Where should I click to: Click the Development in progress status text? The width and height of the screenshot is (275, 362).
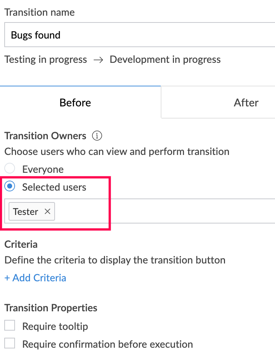[x=165, y=60]
